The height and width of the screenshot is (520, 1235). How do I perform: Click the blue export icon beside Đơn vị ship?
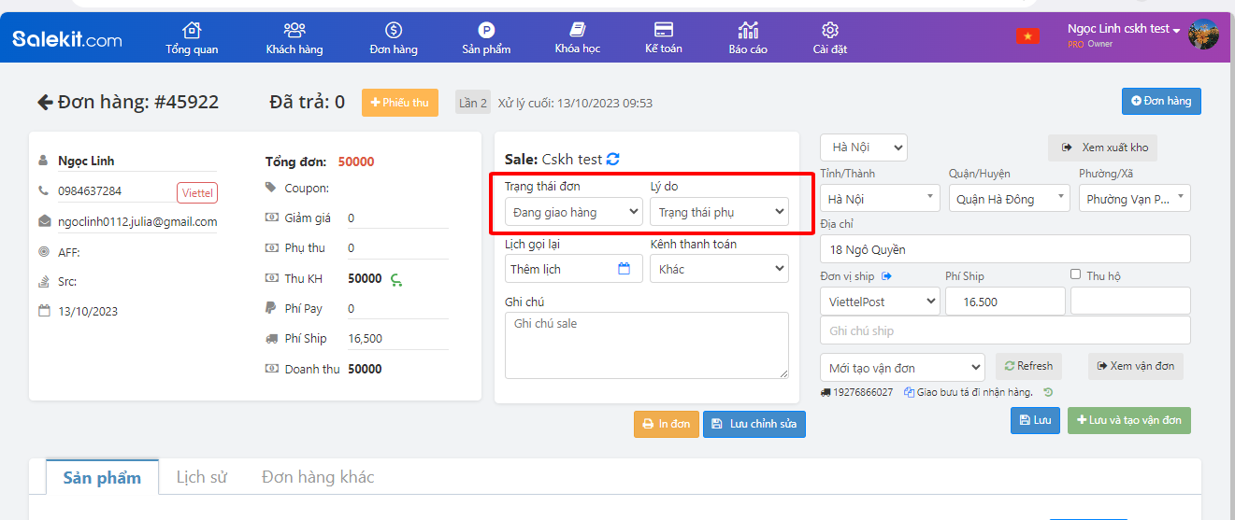point(886,276)
